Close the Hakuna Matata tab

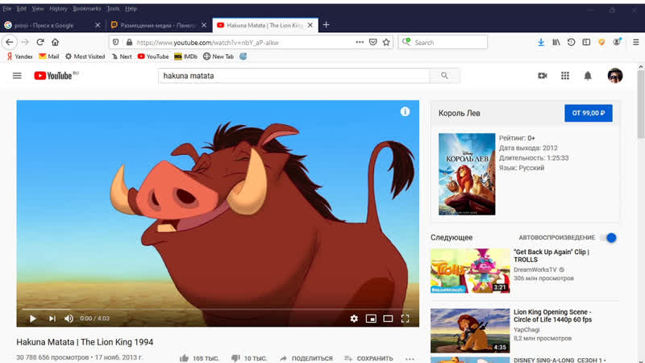(310, 25)
